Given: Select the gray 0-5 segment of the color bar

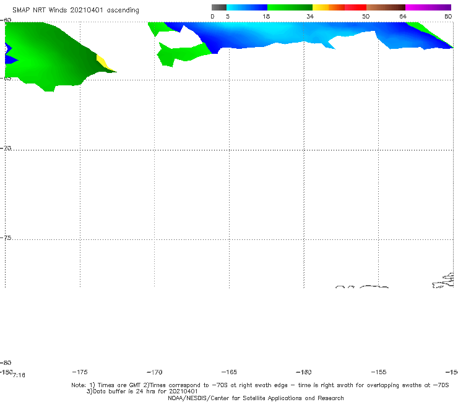Looking at the screenshot, I should coord(219,7).
